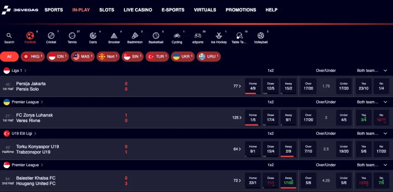Bet Yes 3/4 both teams score, Zorya match
Viewport: 393px width, 192px height.
click(364, 118)
